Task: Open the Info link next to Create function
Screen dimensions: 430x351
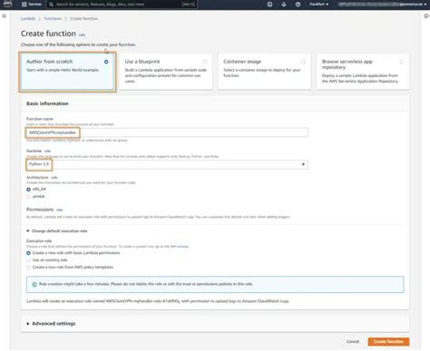Action: pyautogui.click(x=82, y=35)
